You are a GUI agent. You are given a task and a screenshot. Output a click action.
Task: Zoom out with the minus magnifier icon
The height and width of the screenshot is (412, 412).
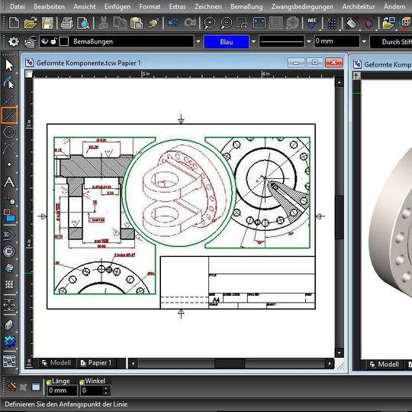pos(227,23)
